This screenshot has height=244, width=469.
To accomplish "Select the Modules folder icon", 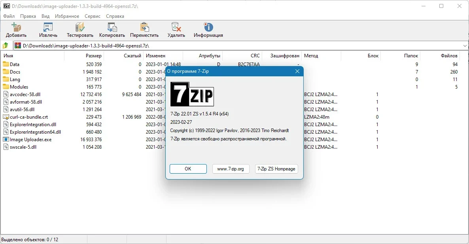I will click(6, 87).
